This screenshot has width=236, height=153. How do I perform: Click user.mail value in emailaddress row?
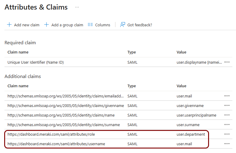tap(184, 96)
